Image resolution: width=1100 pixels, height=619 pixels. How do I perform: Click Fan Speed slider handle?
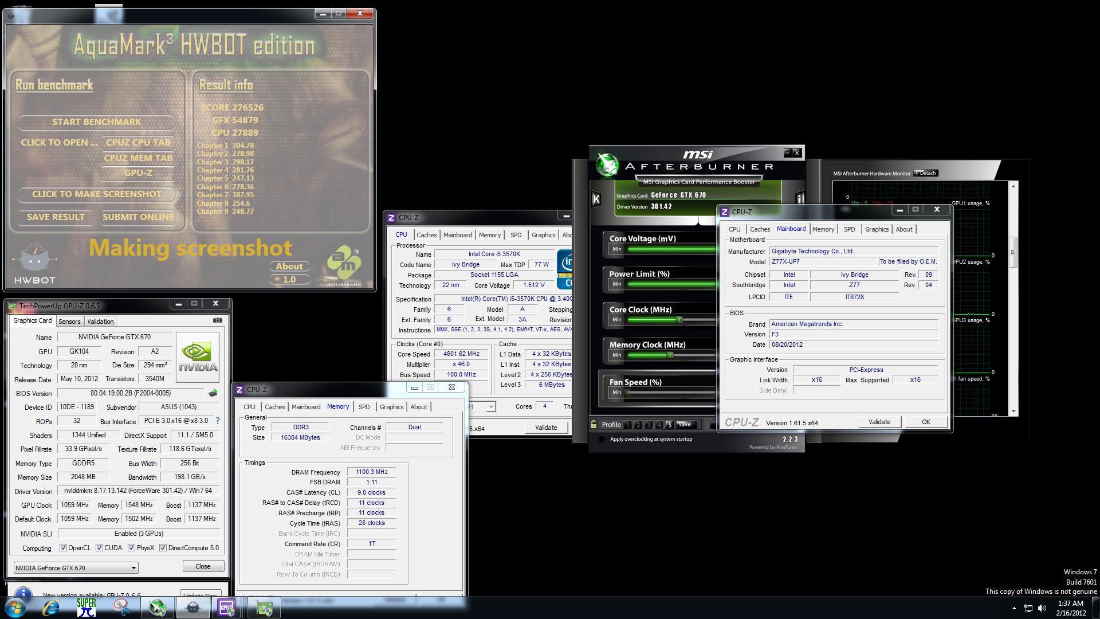coord(628,393)
